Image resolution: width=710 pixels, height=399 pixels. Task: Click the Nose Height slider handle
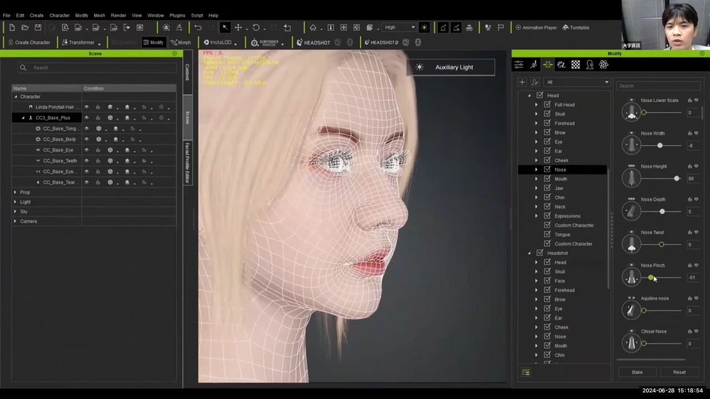(x=677, y=178)
